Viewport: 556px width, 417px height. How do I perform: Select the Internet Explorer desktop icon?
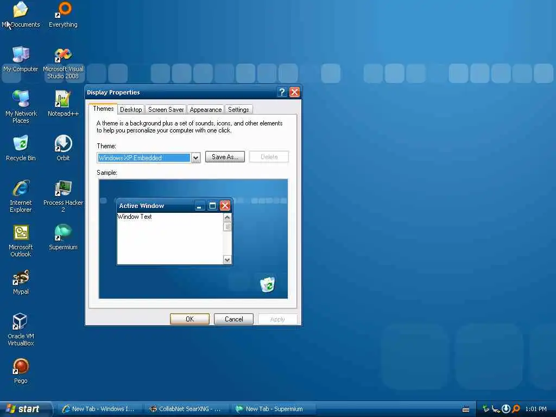pos(21,196)
